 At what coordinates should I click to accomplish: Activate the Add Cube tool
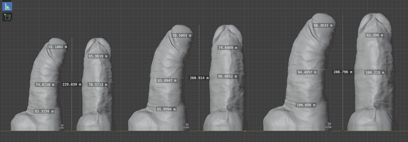point(7,17)
